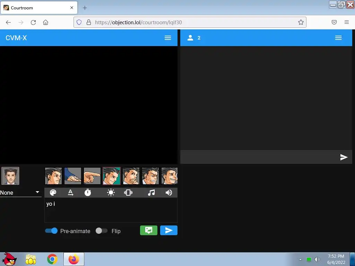Open the system volume speaker icon
Viewport: 355px width, 266px height.
[x=317, y=259]
